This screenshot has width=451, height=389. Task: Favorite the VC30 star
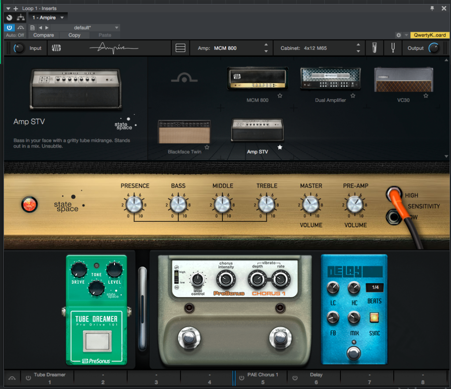426,96
